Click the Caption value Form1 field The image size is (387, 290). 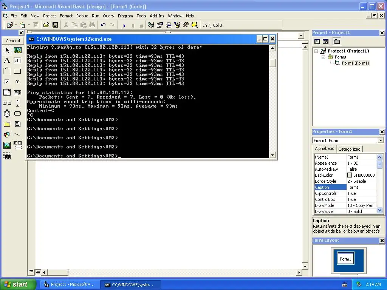[362, 187]
